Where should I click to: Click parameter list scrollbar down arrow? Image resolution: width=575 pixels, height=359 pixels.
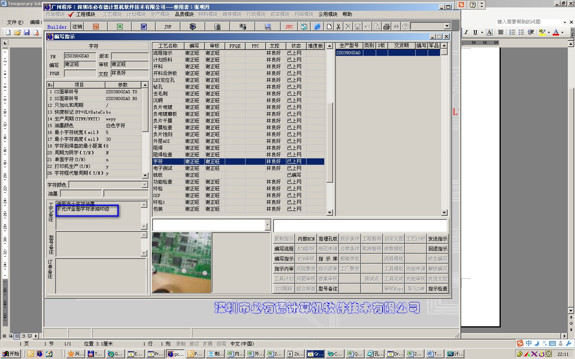pos(145,175)
